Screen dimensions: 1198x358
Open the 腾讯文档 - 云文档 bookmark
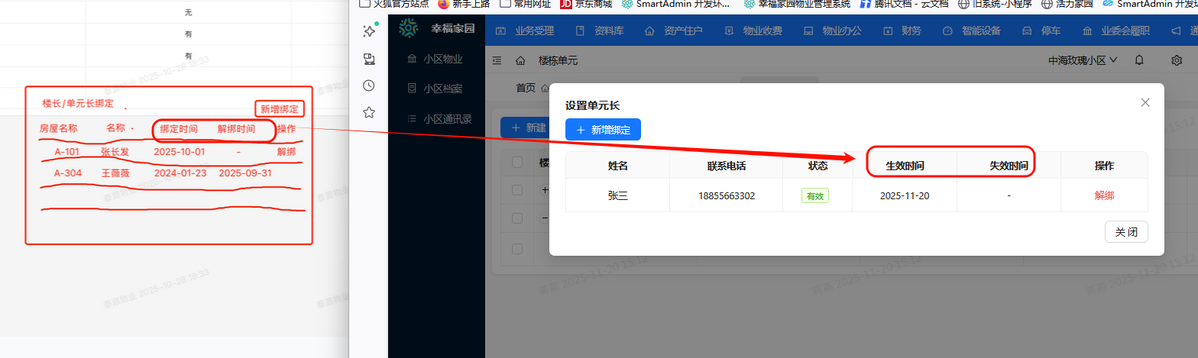tap(904, 3)
